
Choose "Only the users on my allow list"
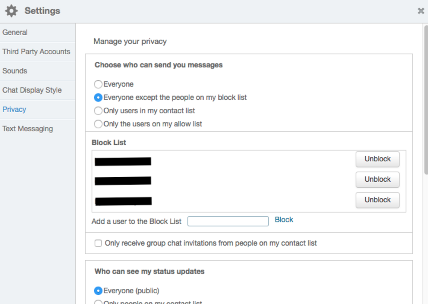(98, 124)
